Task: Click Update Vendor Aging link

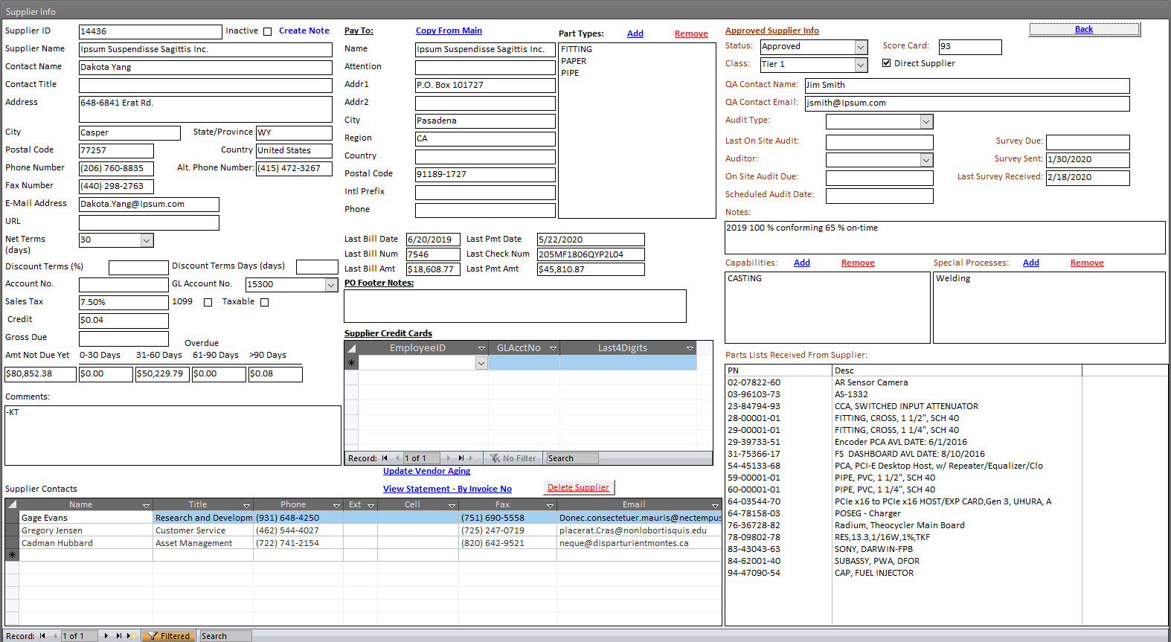Action: (426, 471)
